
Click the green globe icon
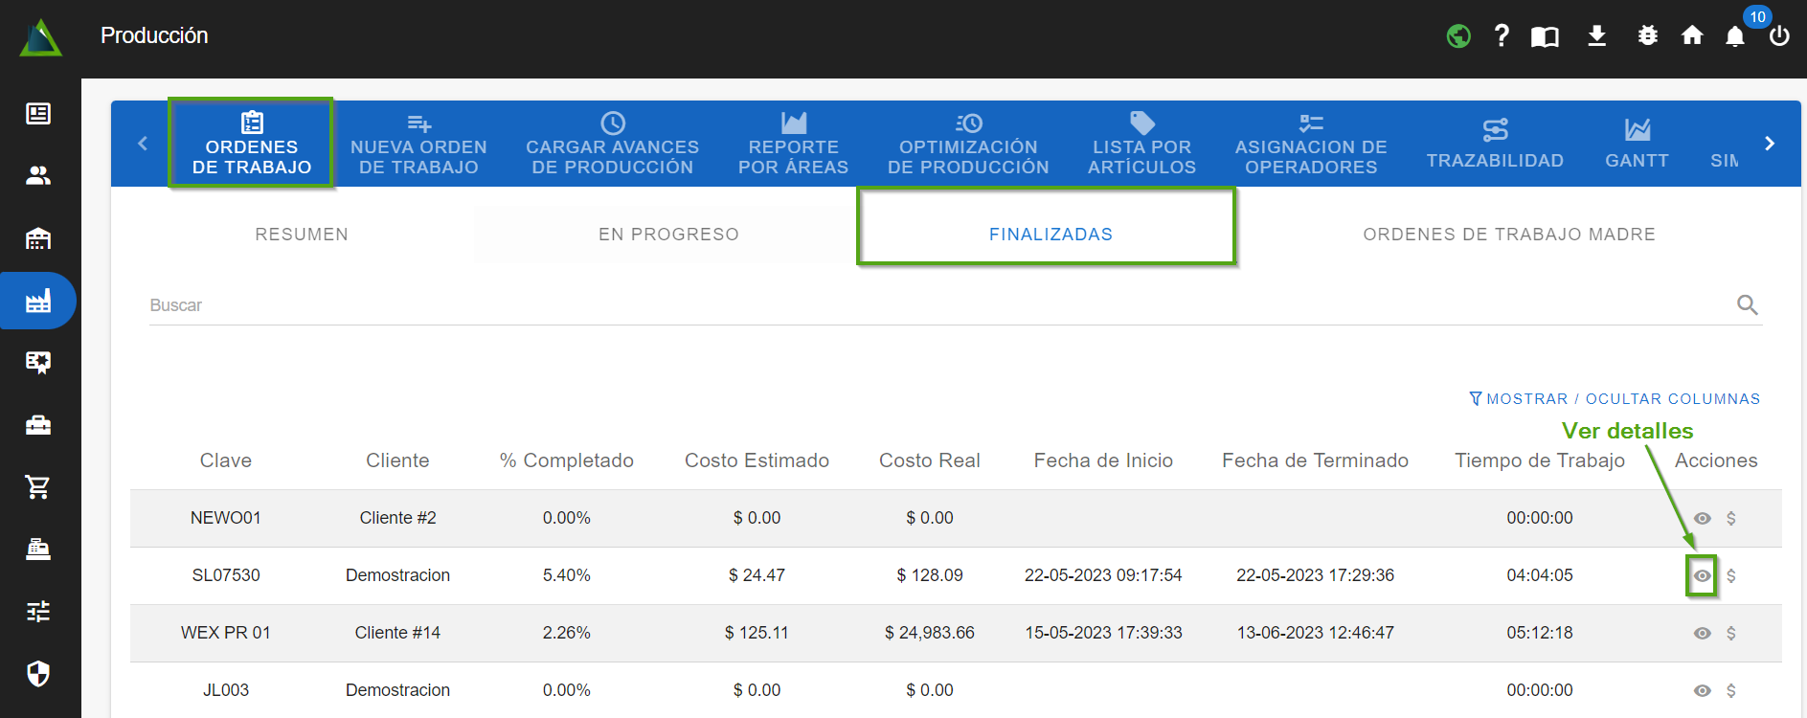1458,36
